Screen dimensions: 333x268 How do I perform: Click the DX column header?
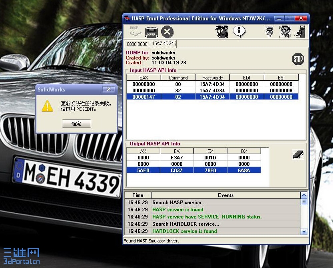[244, 151]
